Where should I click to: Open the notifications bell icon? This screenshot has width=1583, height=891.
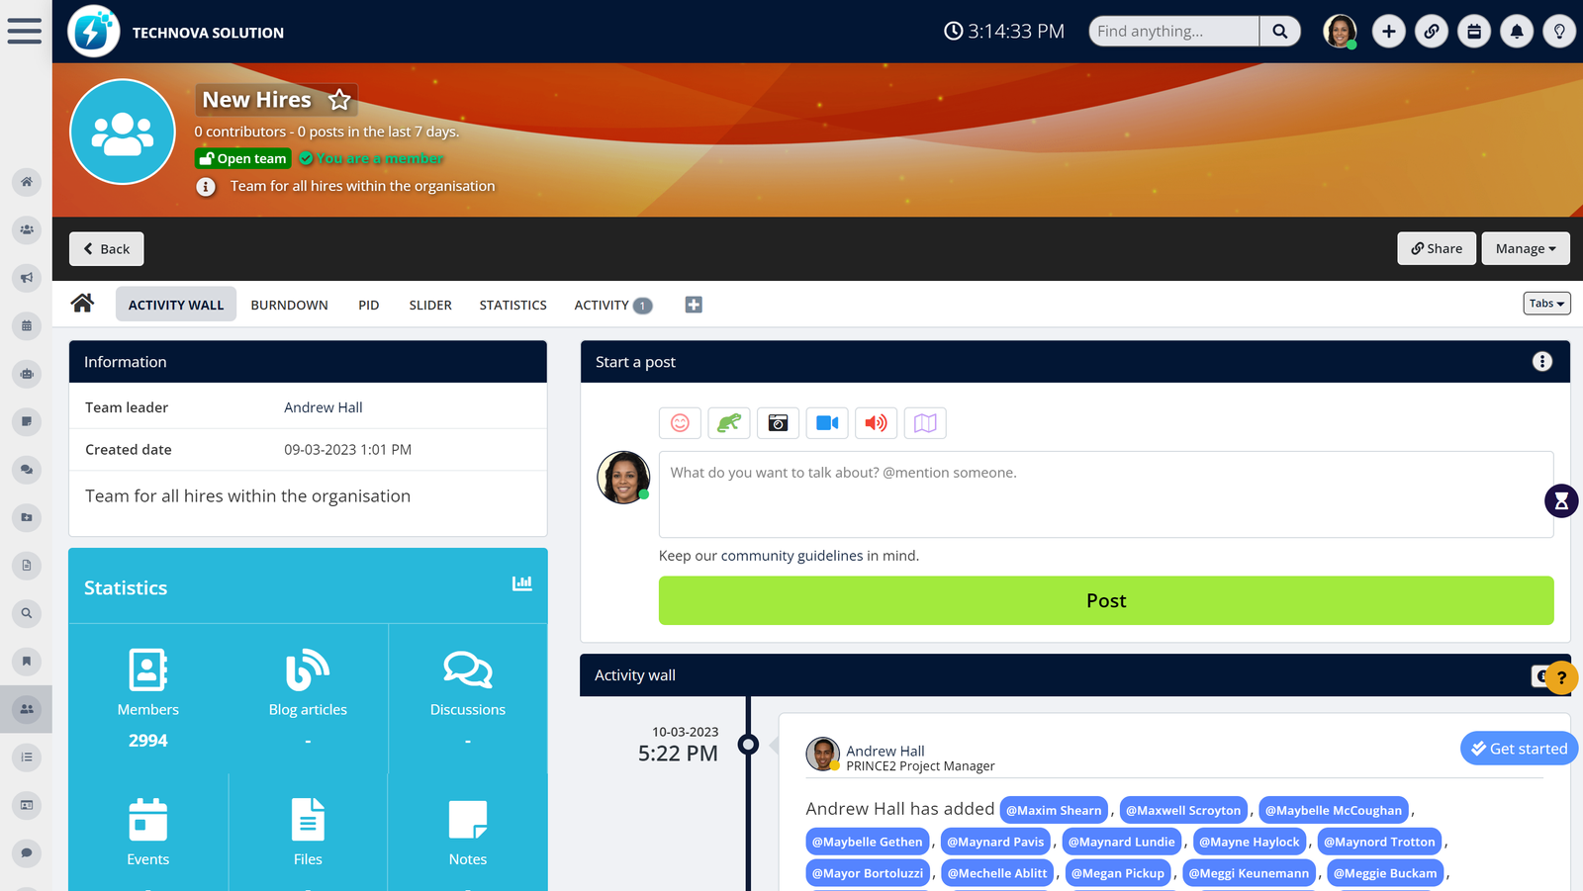(1516, 32)
